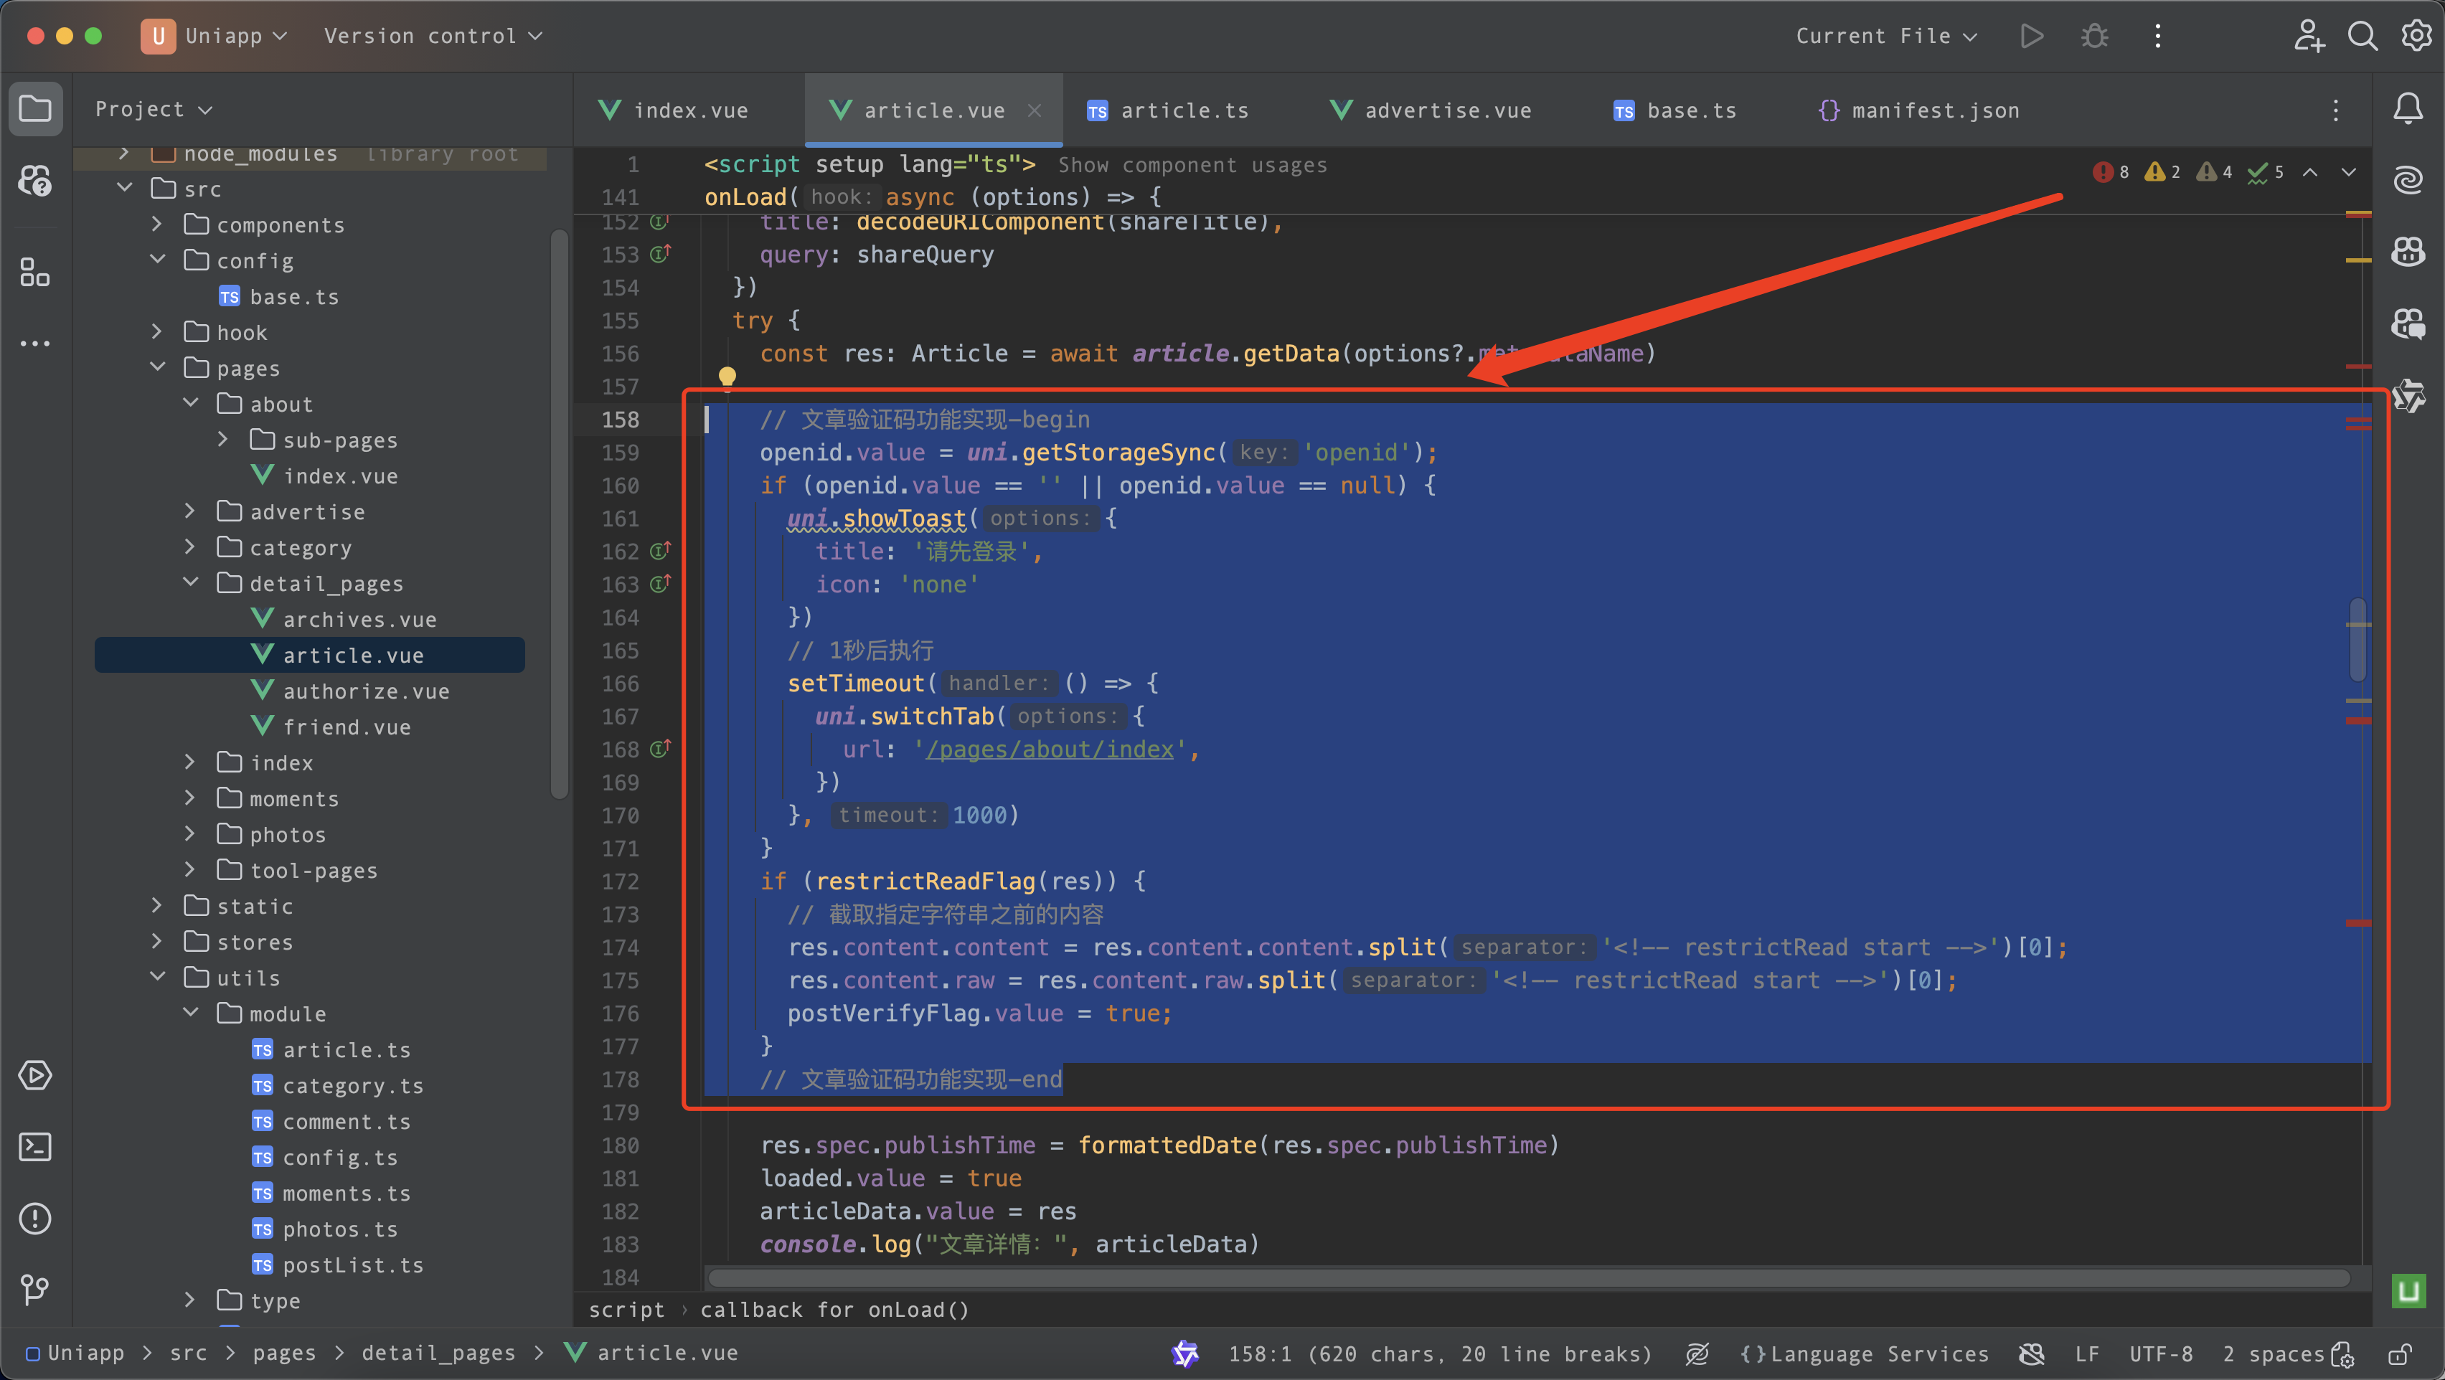
Task: Open the Project tool window folder icon
Action: click(x=35, y=108)
